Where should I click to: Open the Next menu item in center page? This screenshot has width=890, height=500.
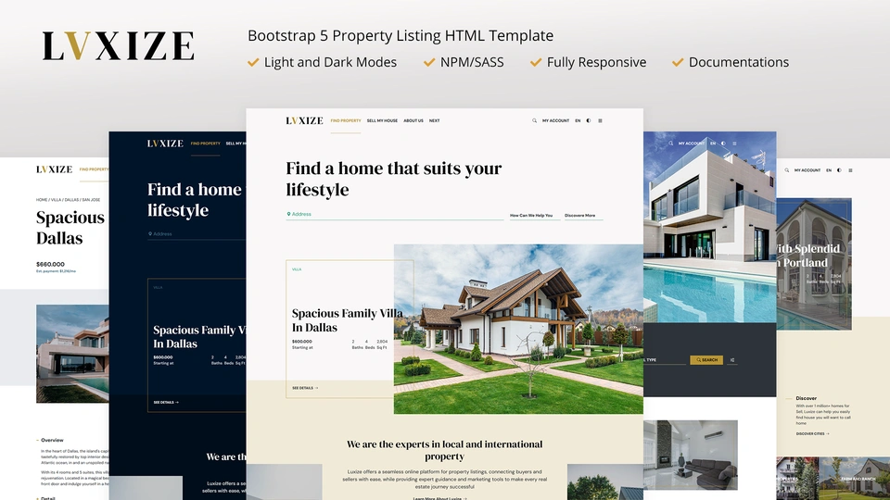(434, 120)
